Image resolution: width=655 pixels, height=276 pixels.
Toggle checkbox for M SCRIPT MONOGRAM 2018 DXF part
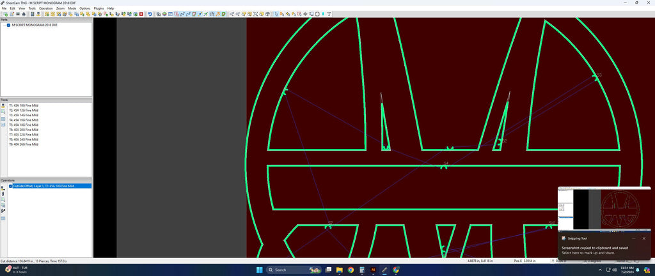click(8, 25)
